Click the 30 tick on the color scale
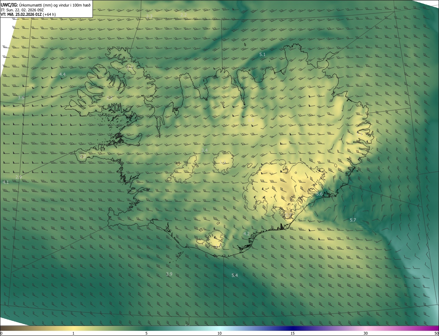The width and height of the screenshot is (439, 336). 366,333
